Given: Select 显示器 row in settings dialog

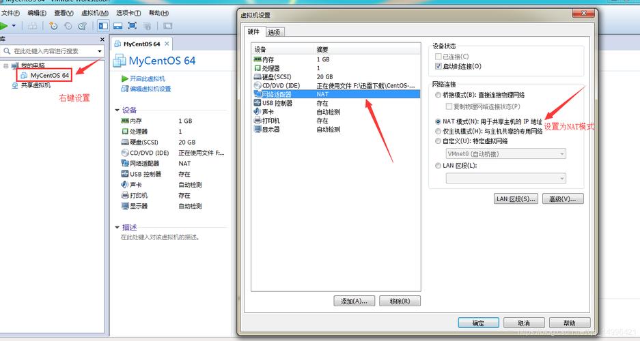Looking at the screenshot, I should pyautogui.click(x=335, y=129).
